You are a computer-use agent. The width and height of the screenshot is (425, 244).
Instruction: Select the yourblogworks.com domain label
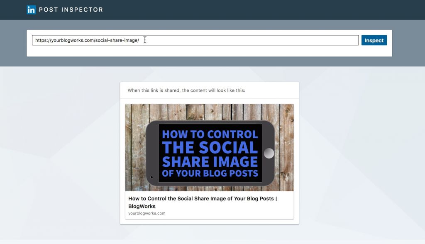[x=147, y=213]
